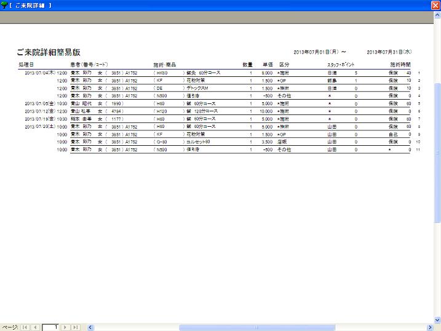Click patient number 4784

[116, 111]
